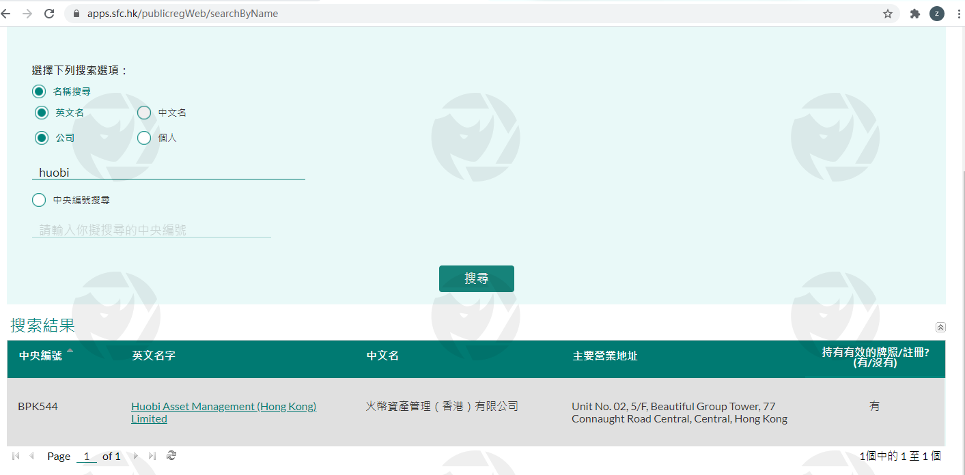Screen dimensions: 965x475
Task: Click the browser back arrow
Action: pyautogui.click(x=6, y=14)
